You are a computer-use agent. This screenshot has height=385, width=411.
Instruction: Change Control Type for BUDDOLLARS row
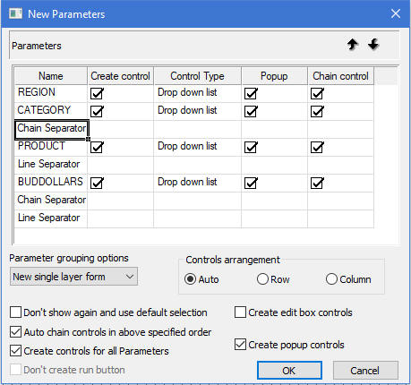tap(197, 183)
